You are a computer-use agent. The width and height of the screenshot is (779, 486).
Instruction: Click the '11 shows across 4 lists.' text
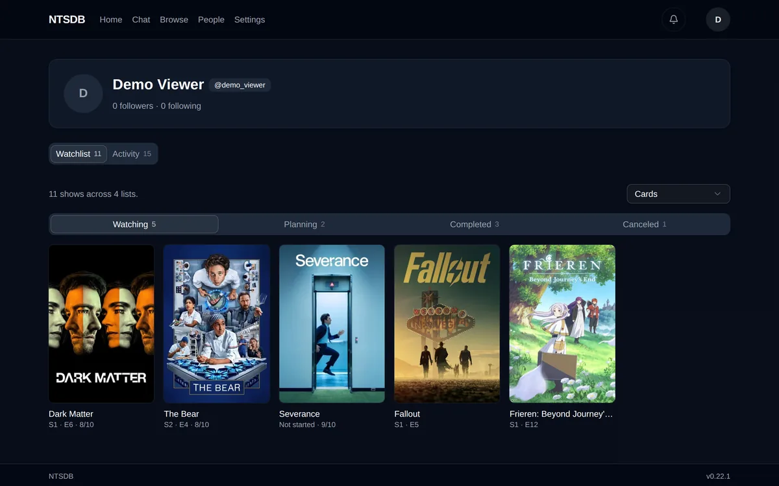[93, 194]
